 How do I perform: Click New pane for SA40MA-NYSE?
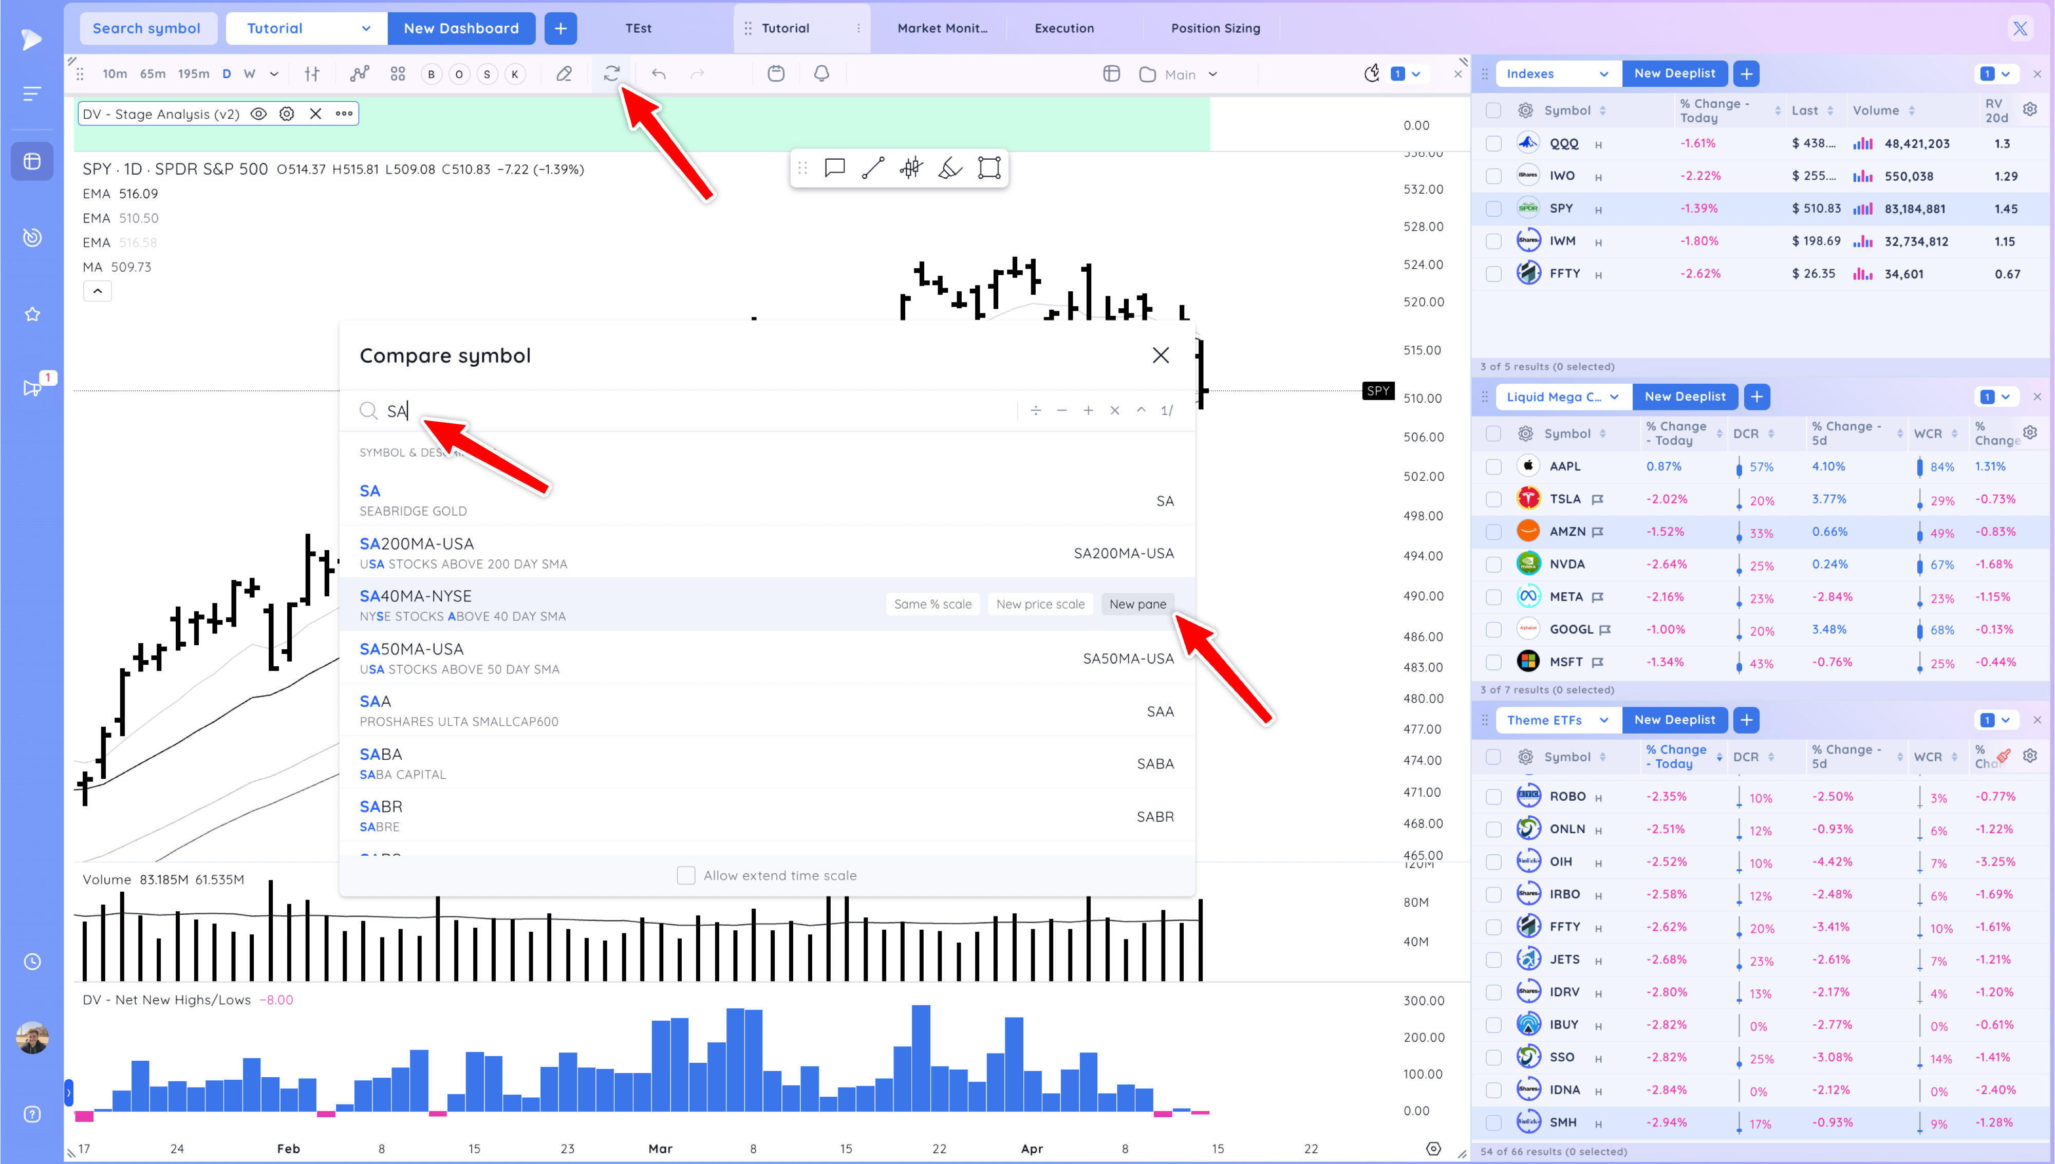point(1137,605)
